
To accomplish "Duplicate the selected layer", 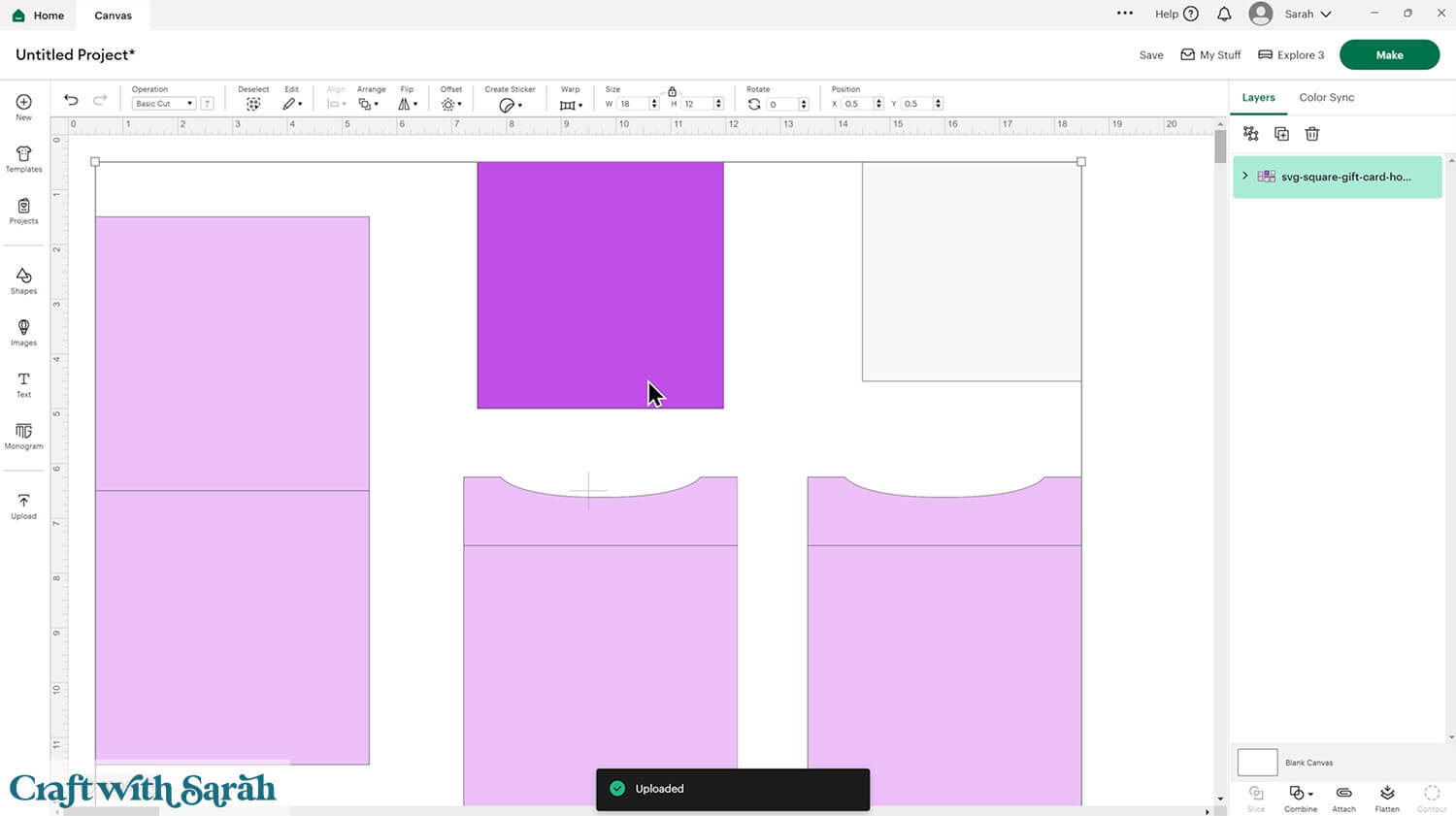I will pos(1281,134).
